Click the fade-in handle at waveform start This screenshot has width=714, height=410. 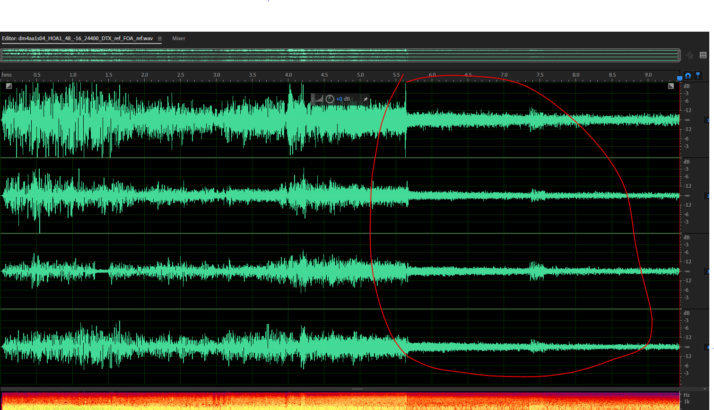tap(9, 86)
